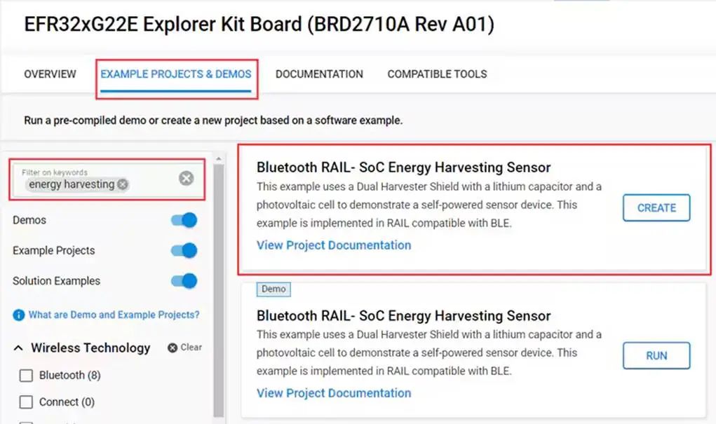Open the Compatible Tools tab

(x=437, y=74)
